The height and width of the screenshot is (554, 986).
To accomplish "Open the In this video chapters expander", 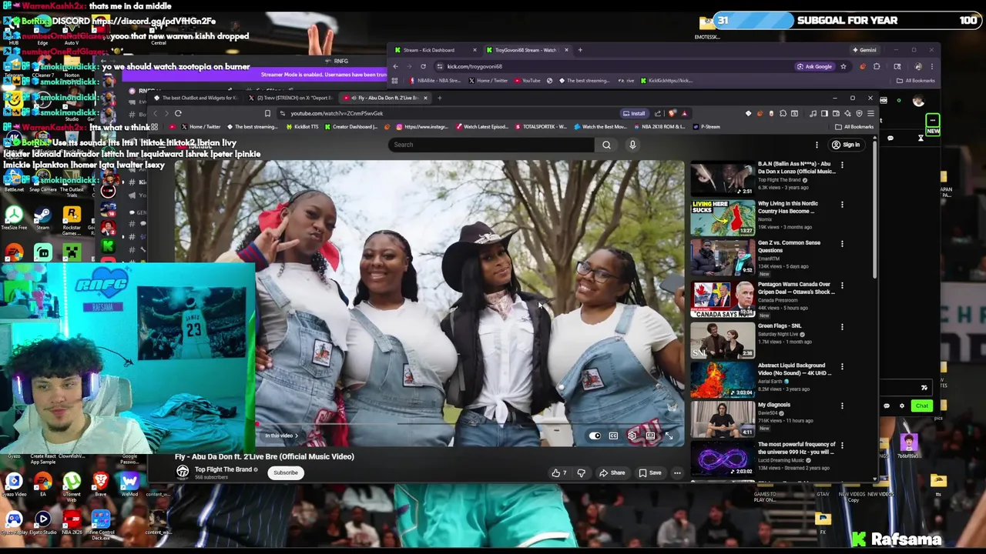I will pos(280,436).
